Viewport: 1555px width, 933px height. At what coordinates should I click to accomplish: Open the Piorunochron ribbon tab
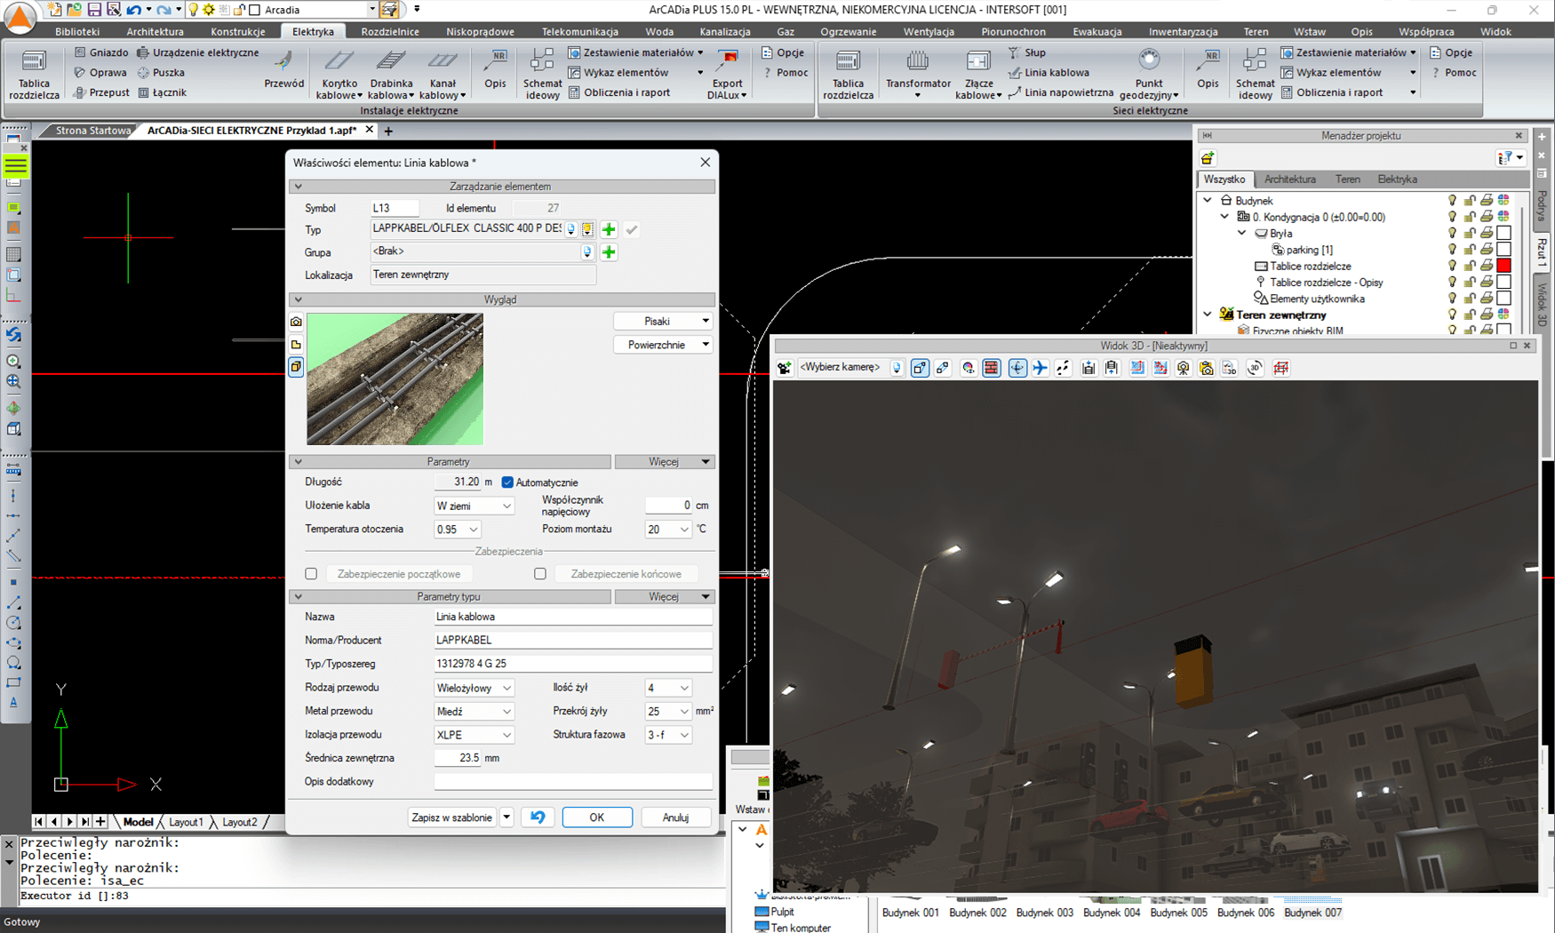(x=1013, y=31)
